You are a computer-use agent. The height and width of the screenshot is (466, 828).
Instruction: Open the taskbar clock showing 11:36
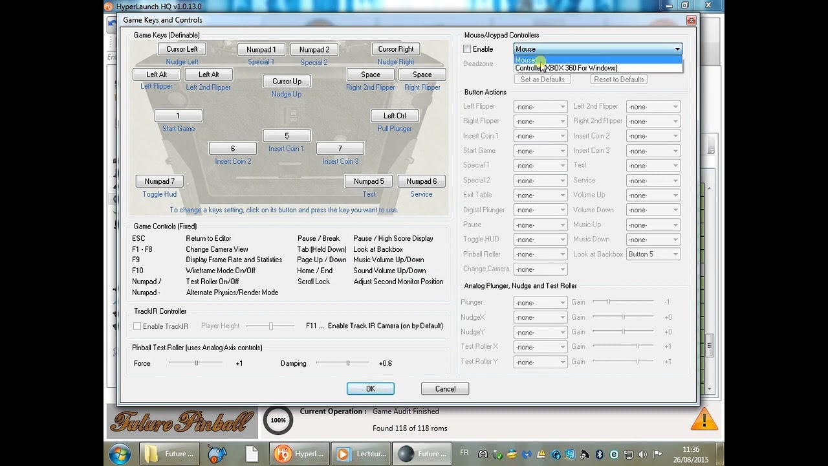pyautogui.click(x=691, y=454)
